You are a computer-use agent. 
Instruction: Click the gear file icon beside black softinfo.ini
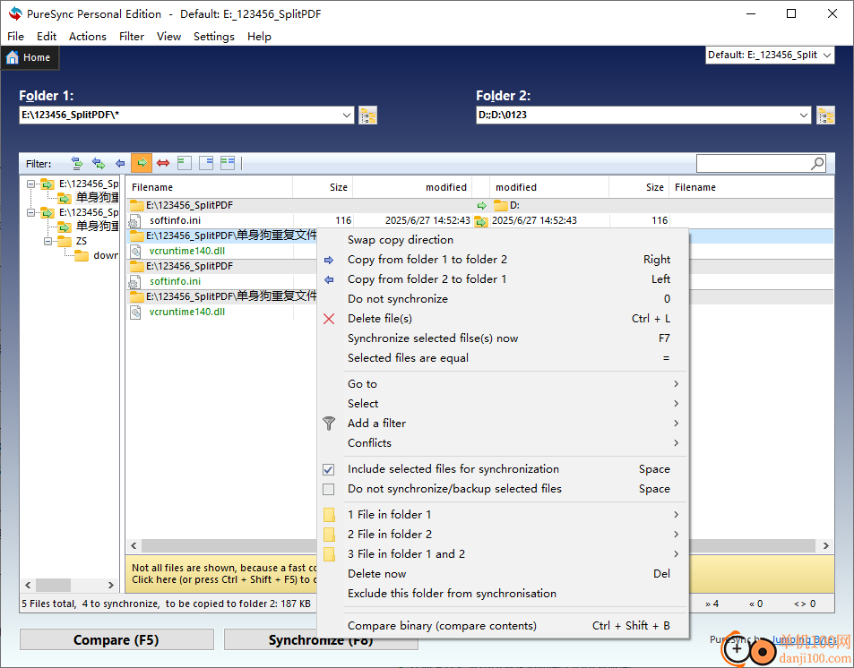point(134,221)
